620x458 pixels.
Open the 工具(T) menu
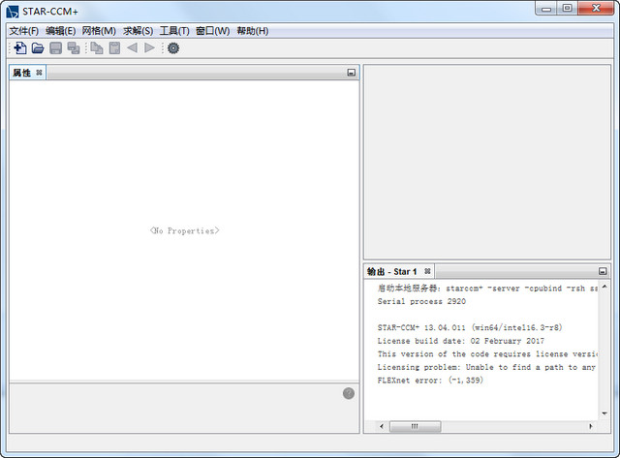pyautogui.click(x=174, y=31)
